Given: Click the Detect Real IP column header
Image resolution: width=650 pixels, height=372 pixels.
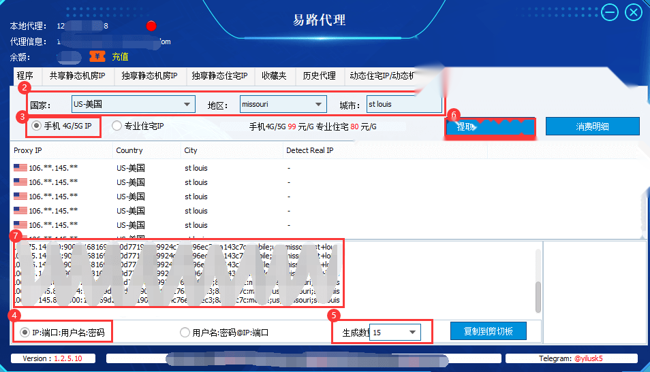Looking at the screenshot, I should [386, 150].
